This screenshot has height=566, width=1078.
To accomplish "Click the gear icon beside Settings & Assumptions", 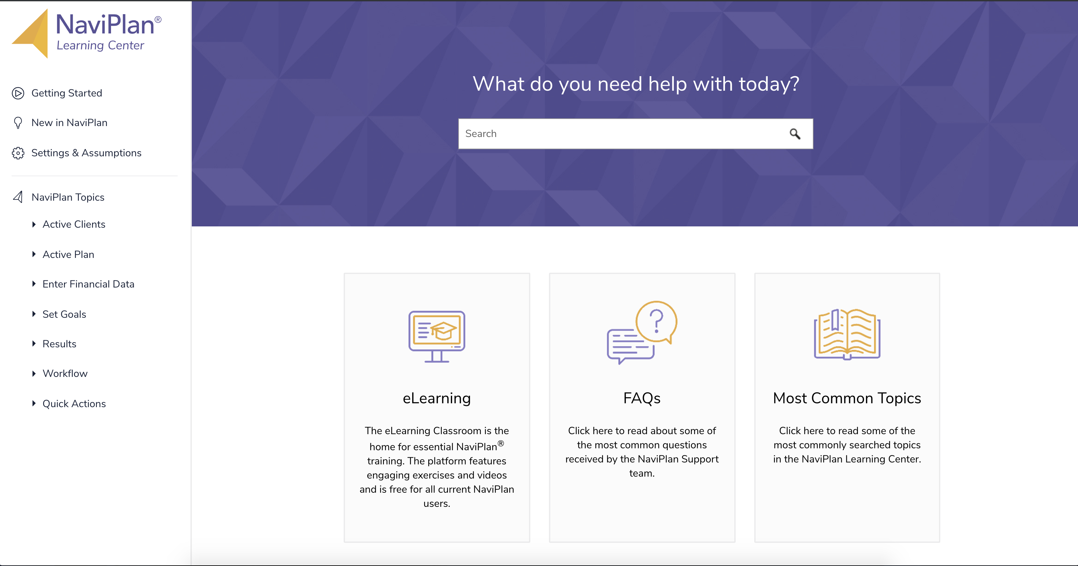I will (18, 153).
